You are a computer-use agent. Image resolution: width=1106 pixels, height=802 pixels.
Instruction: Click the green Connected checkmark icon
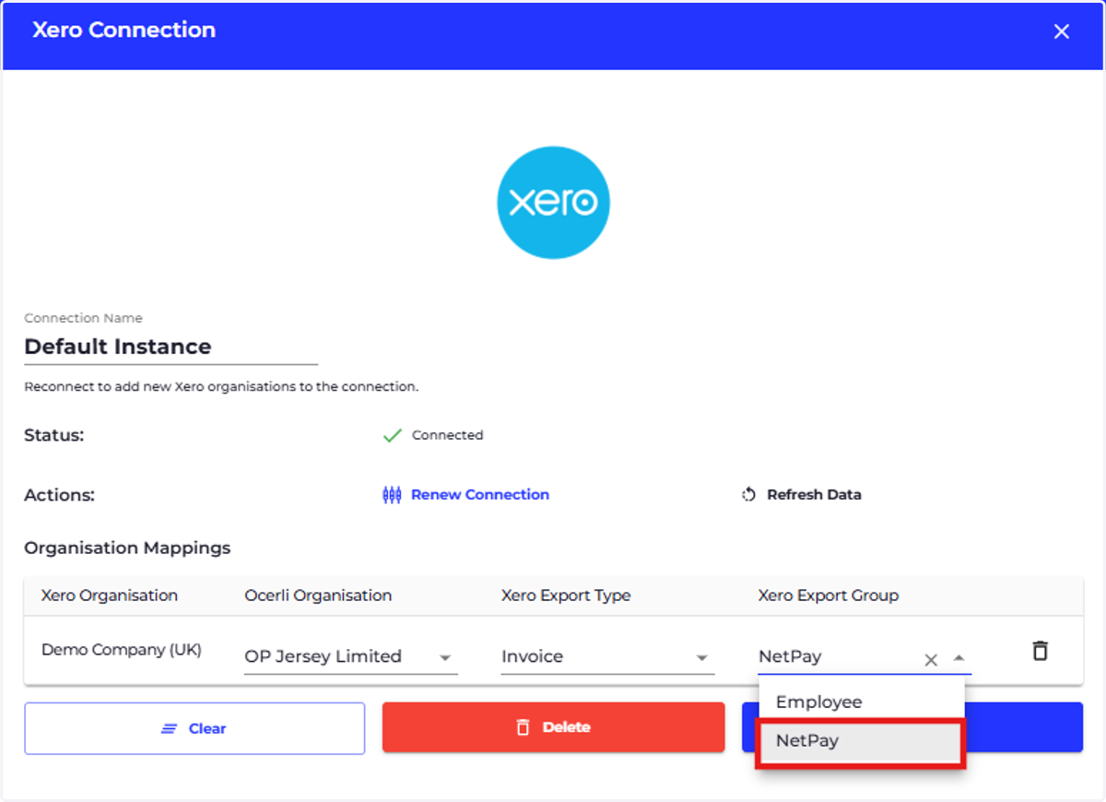(x=393, y=435)
